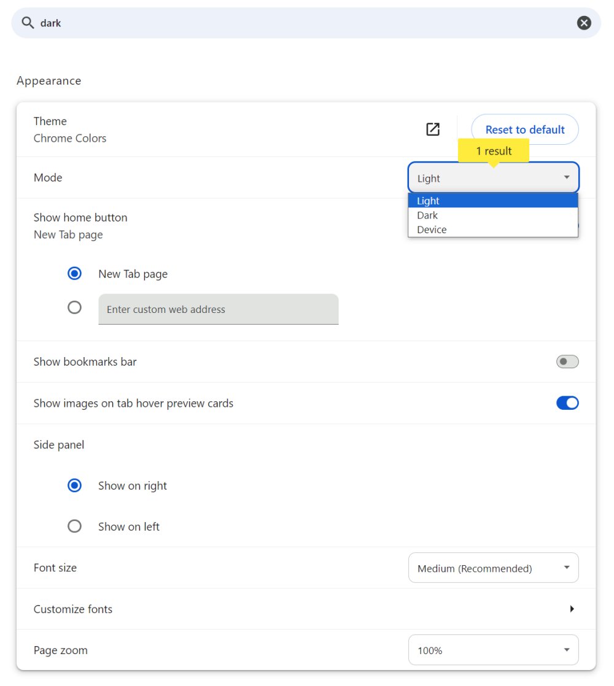Viewport: 614px width, 686px height.
Task: Click the Enter custom web address field
Action: pyautogui.click(x=218, y=309)
